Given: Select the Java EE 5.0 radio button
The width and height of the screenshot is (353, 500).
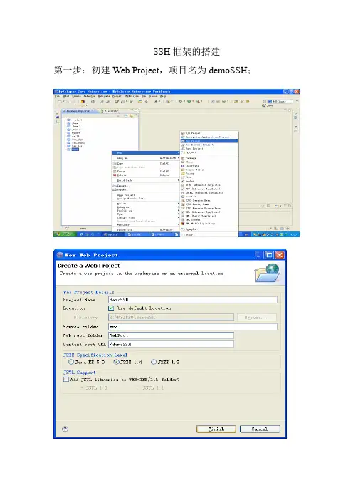Looking at the screenshot, I should tap(71, 362).
